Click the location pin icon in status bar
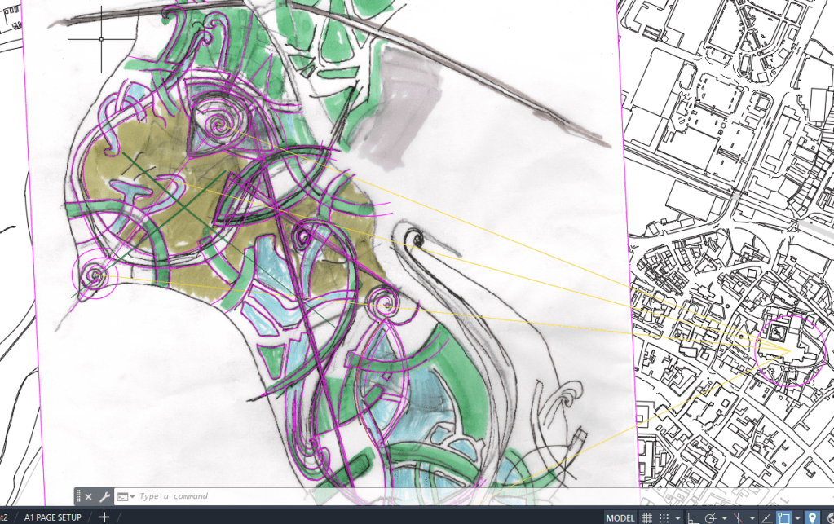Viewport: 834px width, 524px height. [x=812, y=518]
